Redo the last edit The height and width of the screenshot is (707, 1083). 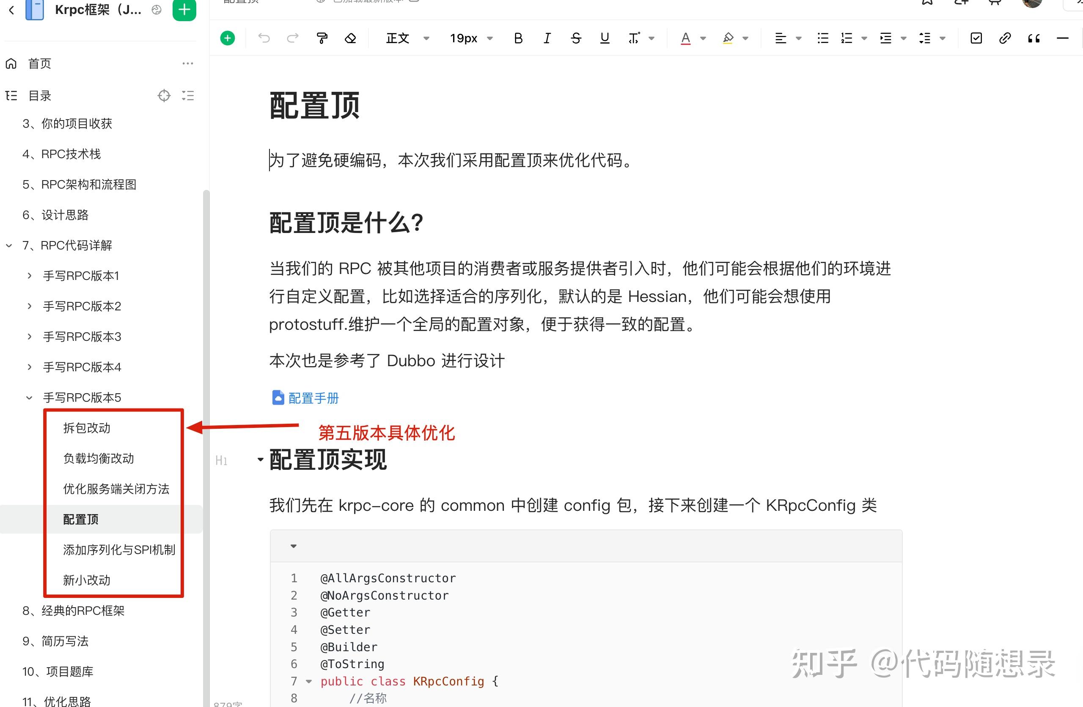293,38
